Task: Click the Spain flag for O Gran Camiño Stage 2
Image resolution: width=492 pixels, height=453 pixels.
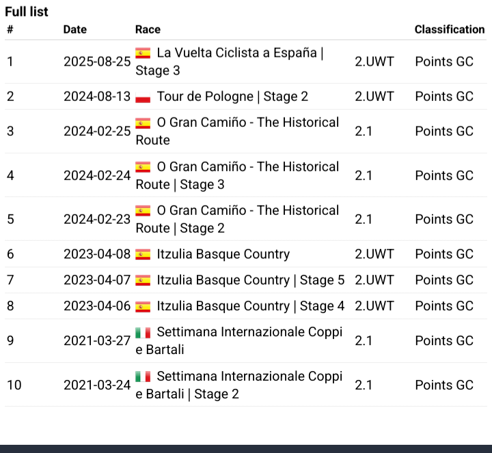Action: pyautogui.click(x=143, y=211)
